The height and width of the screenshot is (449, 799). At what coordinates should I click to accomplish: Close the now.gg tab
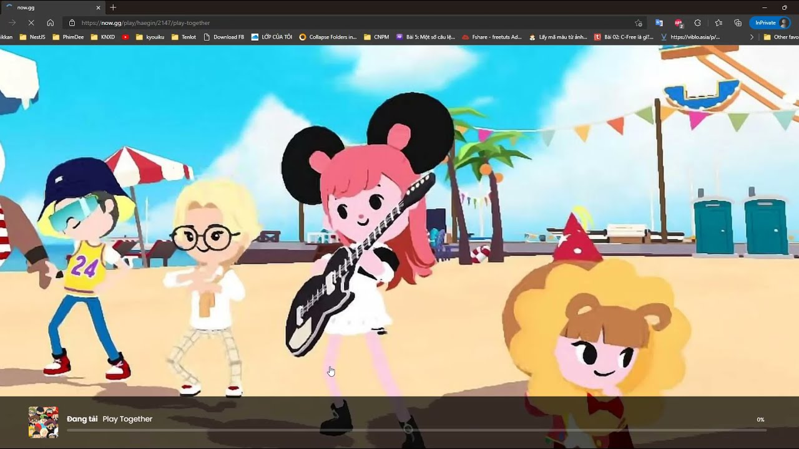[98, 7]
